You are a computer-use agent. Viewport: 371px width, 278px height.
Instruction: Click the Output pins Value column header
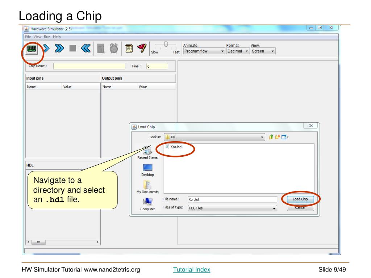157,87
